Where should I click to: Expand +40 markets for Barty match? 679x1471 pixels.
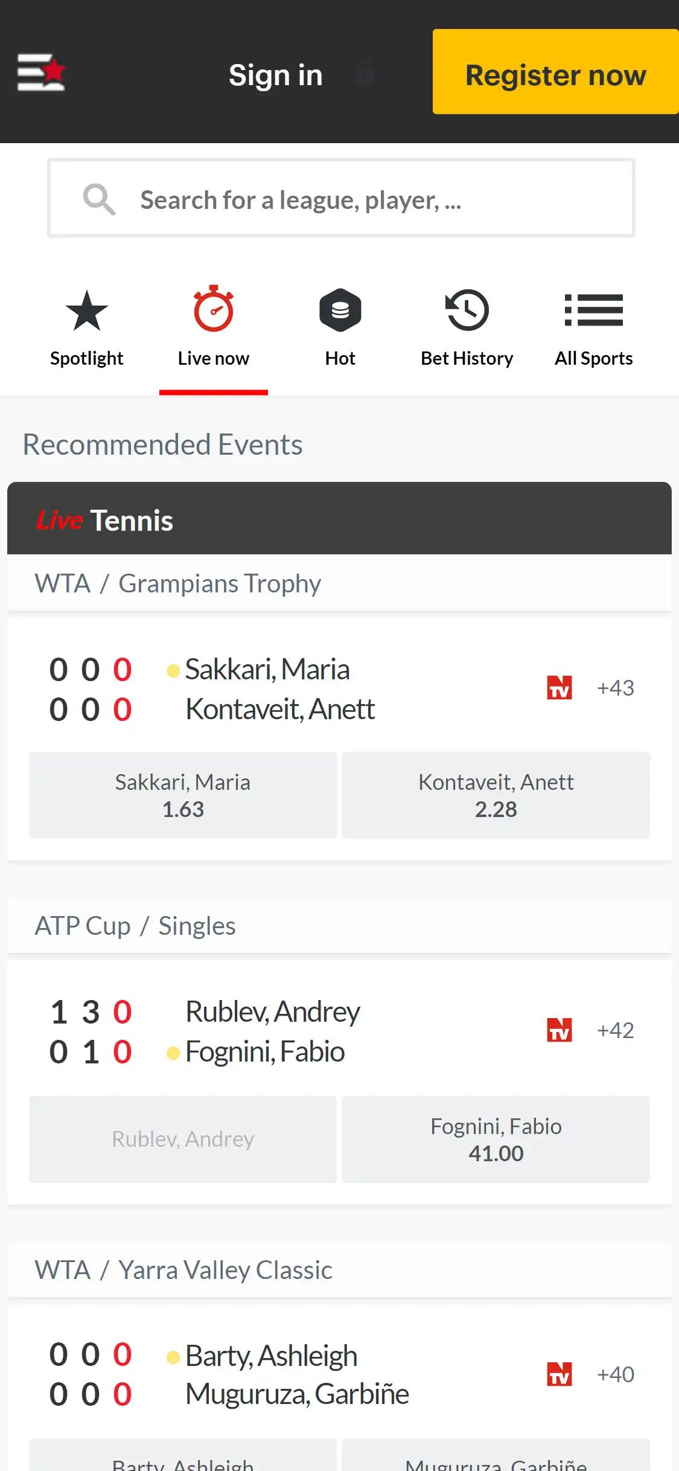616,1374
